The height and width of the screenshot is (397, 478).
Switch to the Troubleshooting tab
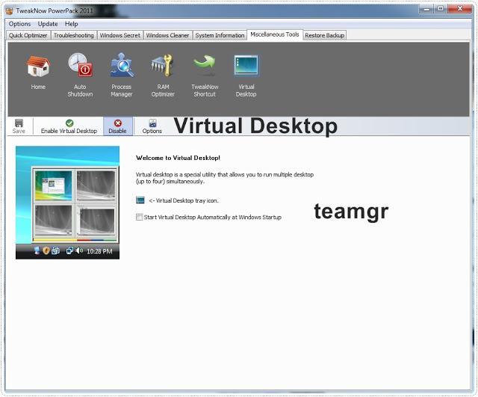point(74,35)
